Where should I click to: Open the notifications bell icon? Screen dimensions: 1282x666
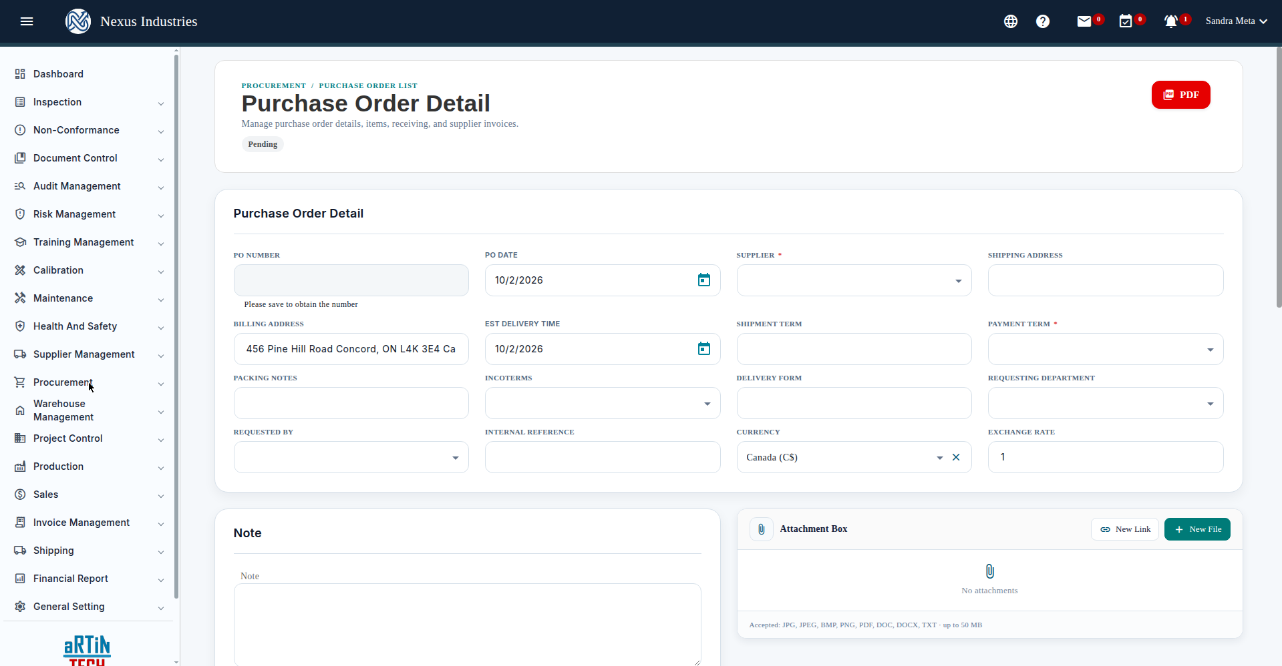click(1170, 21)
